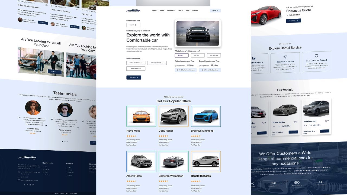Open the Blog navigation item
The height and width of the screenshot is (195, 347).
[188, 11]
